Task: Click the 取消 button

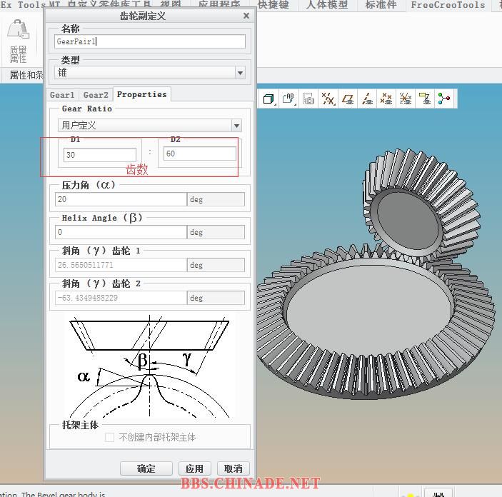Action: (x=234, y=468)
